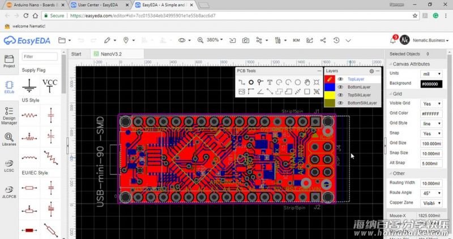Select the Rectangle tool in PCB Tools
This screenshot has height=239, width=453.
pos(307,92)
